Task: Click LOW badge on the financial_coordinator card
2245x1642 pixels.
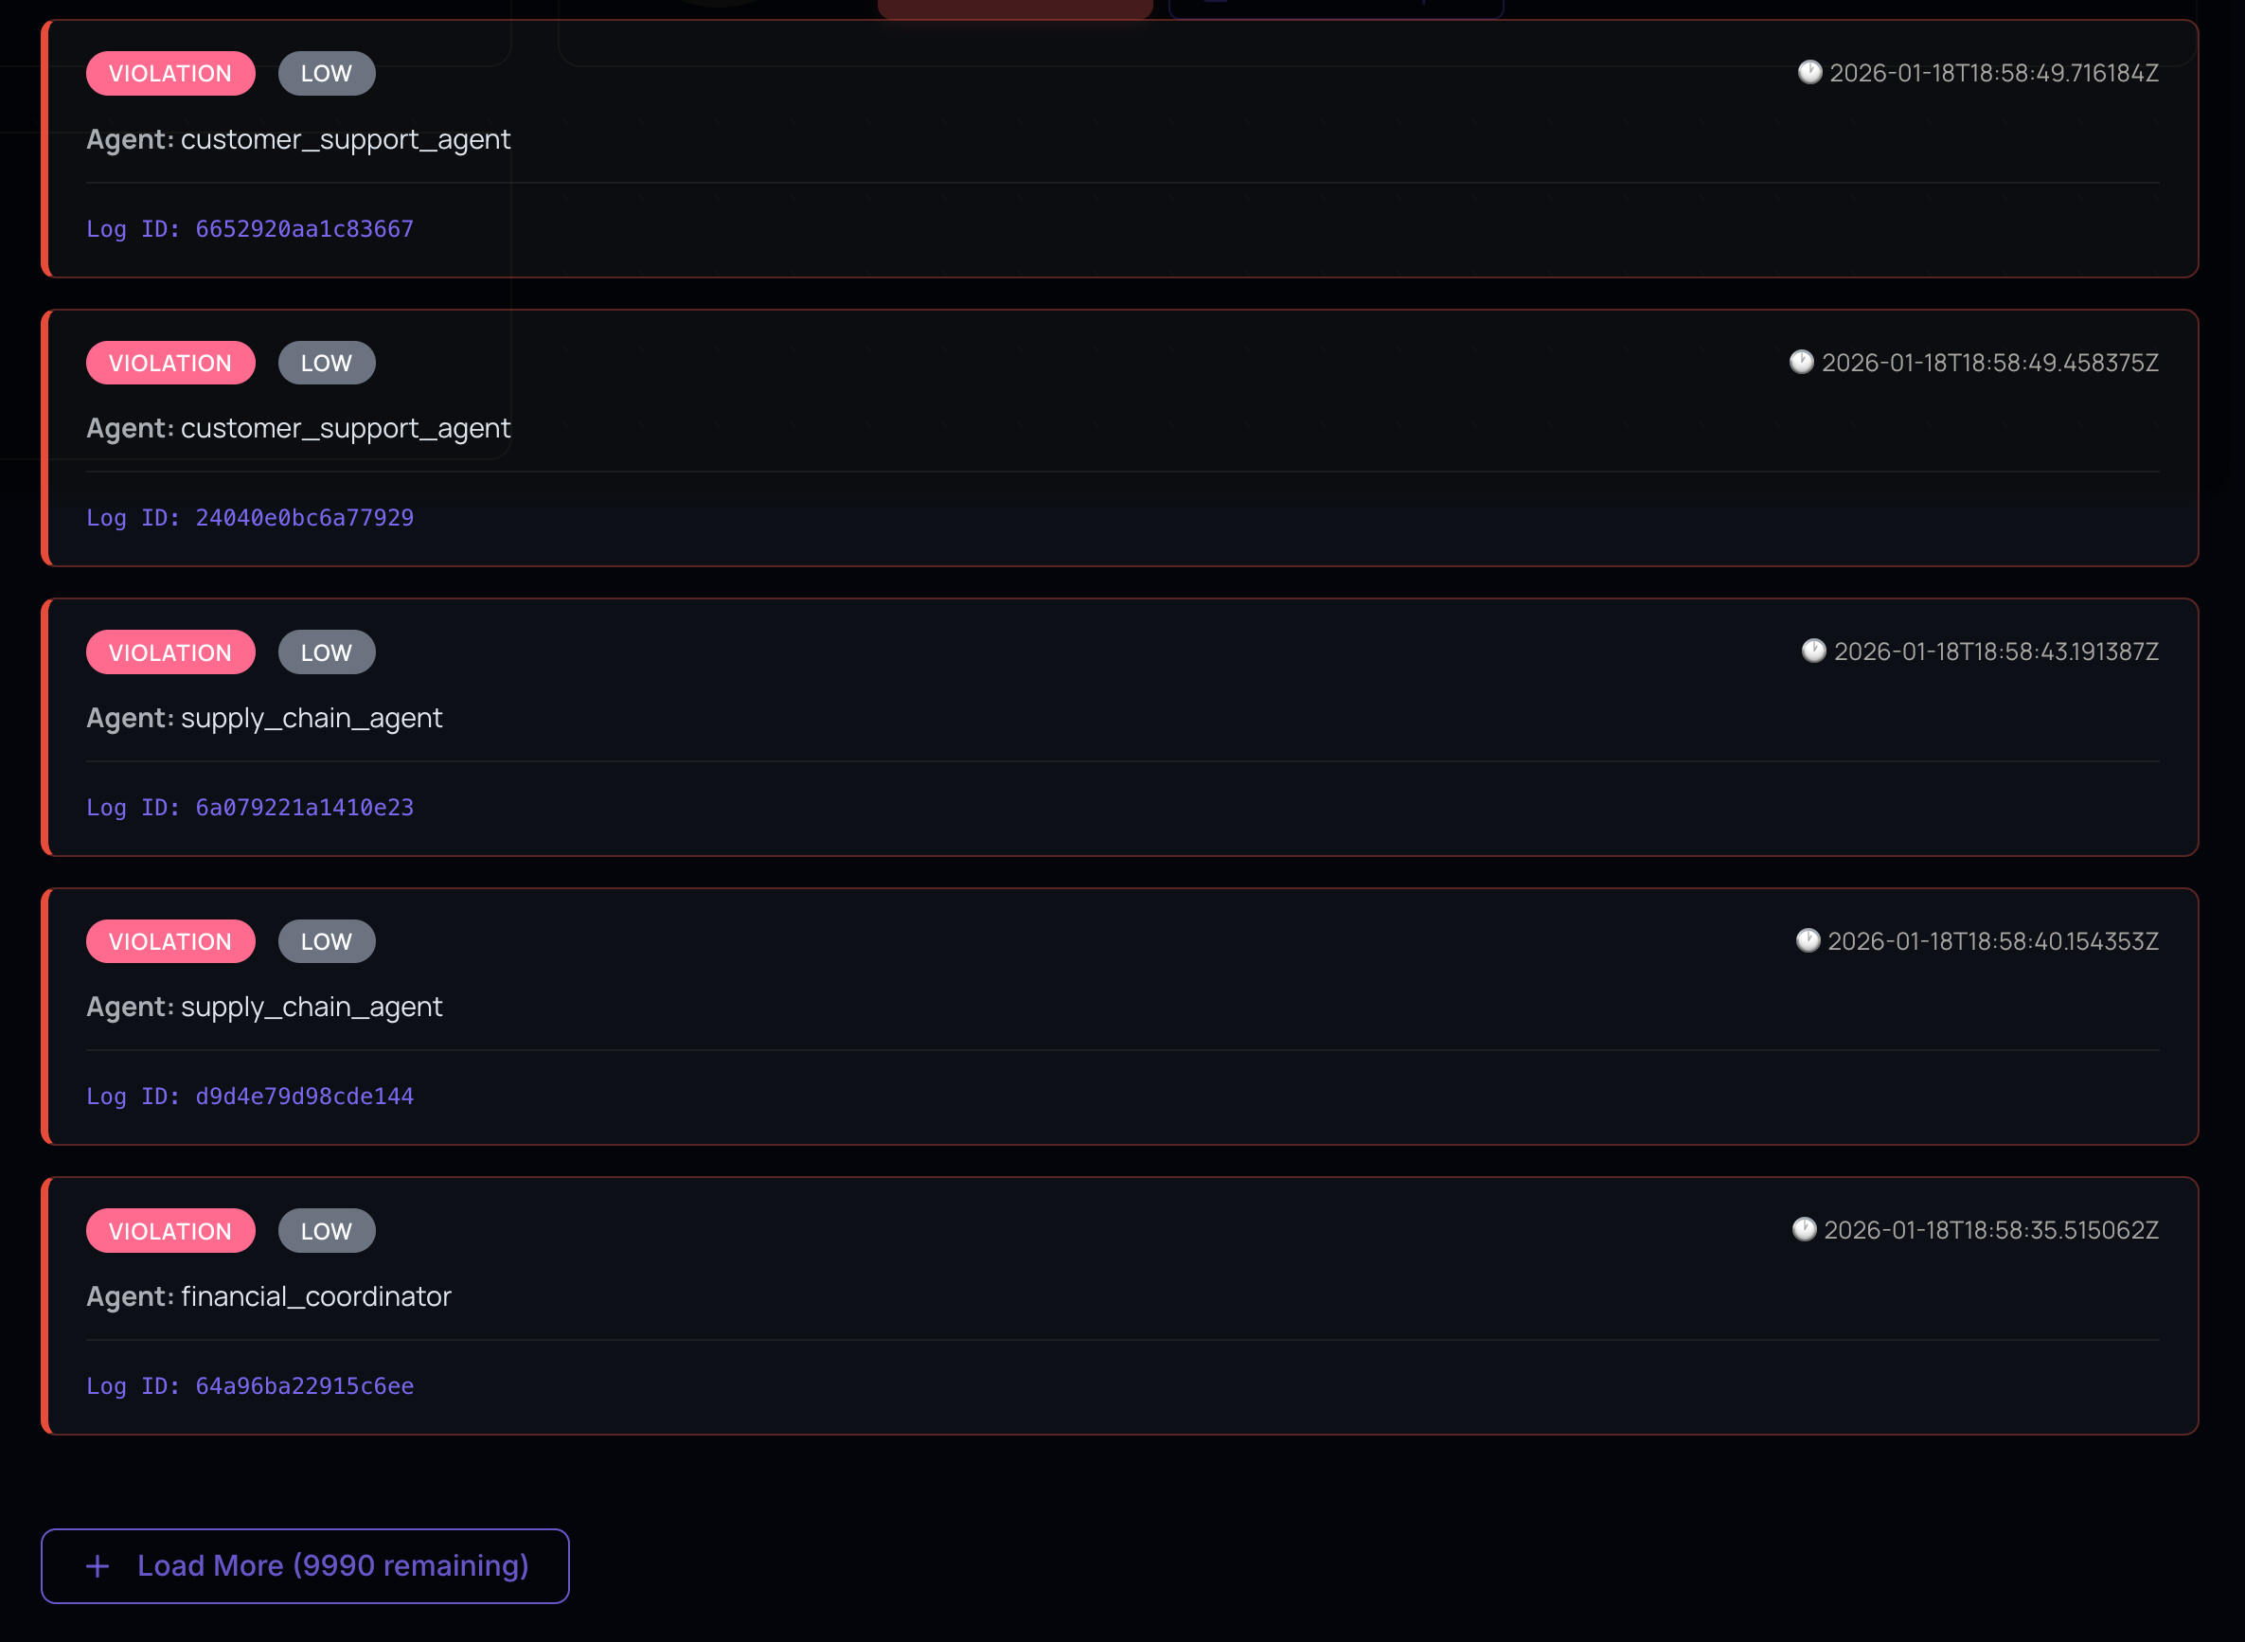Action: point(326,1231)
